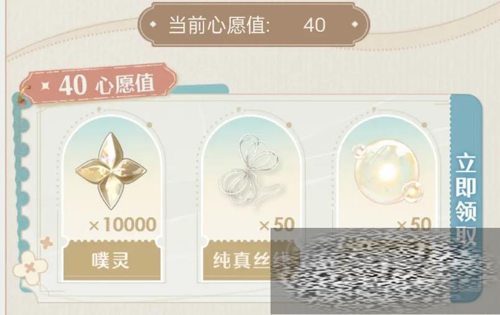Click the left diamond on the 当前心愿值 banner
The width and height of the screenshot is (500, 315).
(153, 24)
